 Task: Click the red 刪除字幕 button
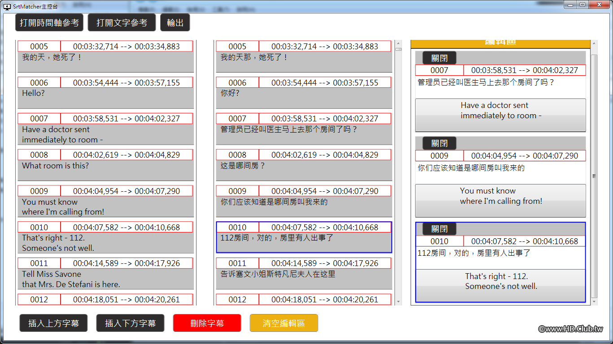coord(207,323)
